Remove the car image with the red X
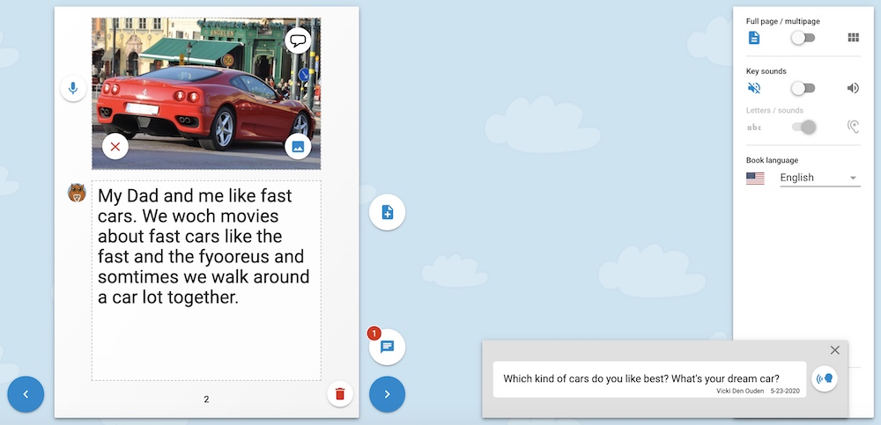The height and width of the screenshot is (425, 881). click(115, 147)
